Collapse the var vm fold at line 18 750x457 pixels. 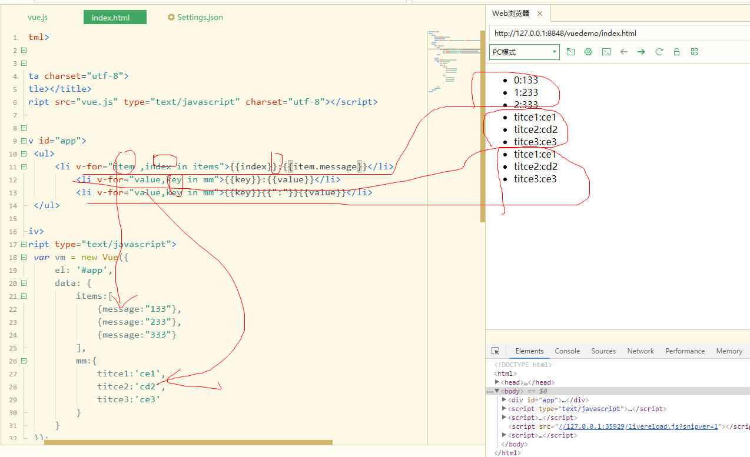tap(24, 257)
